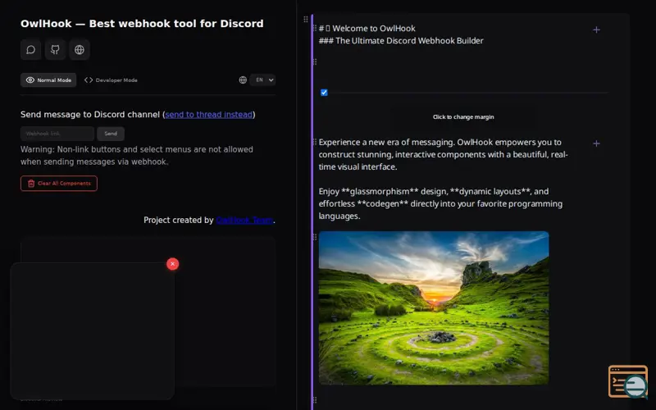Close the popup with red X button
The height and width of the screenshot is (410, 656).
[173, 264]
